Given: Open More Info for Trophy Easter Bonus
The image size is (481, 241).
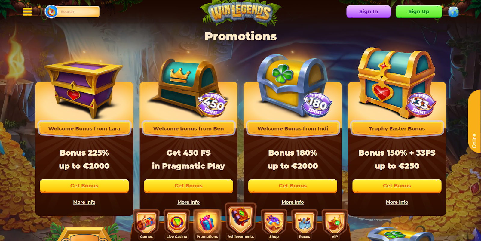Looking at the screenshot, I should point(397,202).
